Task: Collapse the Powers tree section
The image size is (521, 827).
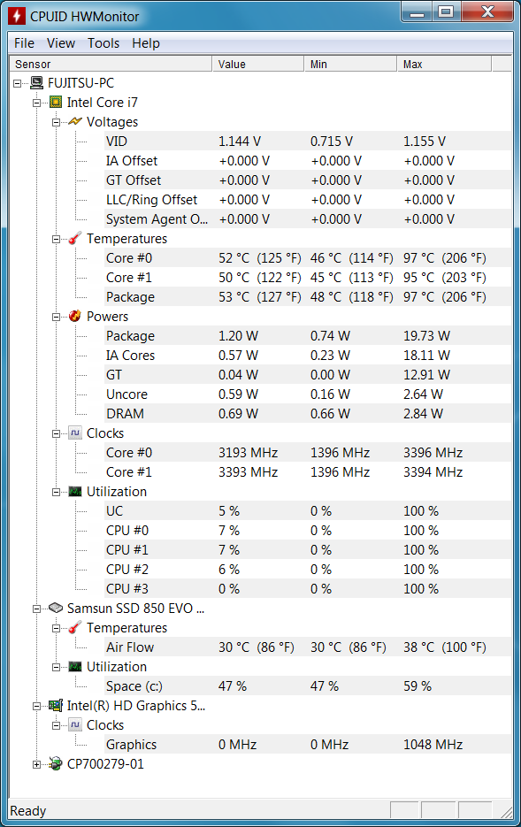Action: pos(56,317)
